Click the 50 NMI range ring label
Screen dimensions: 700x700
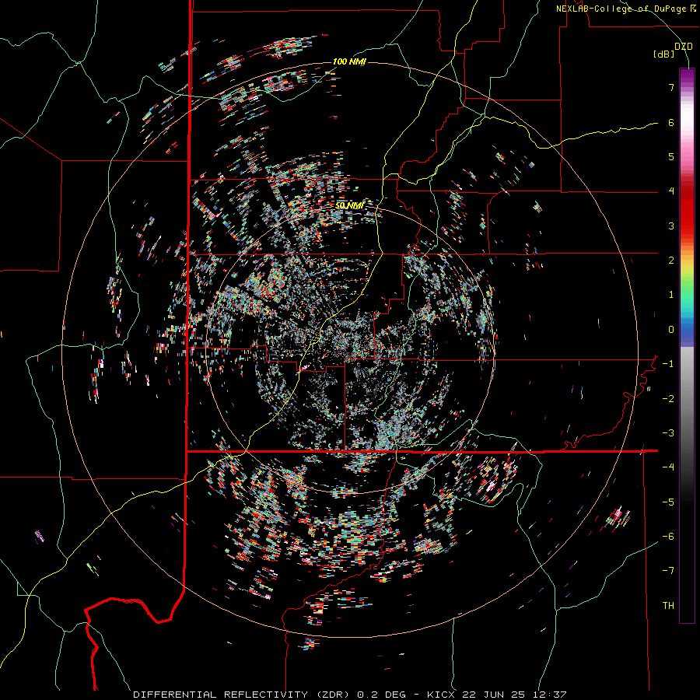tap(349, 206)
